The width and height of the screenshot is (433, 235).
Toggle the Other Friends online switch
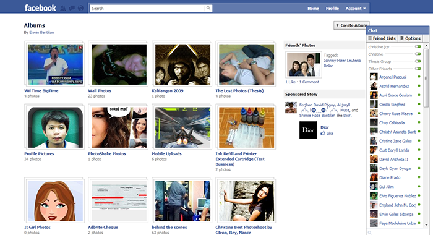[x=418, y=69]
